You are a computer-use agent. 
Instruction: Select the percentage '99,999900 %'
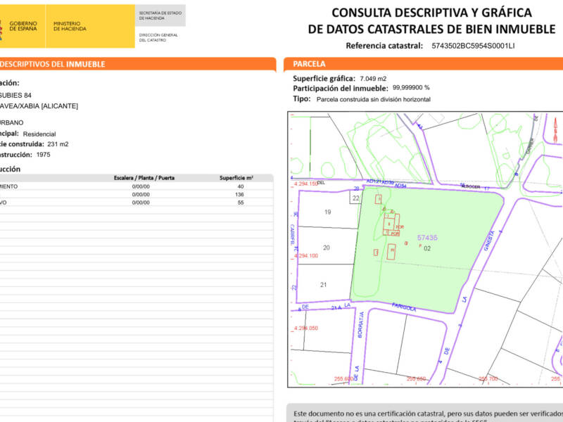(411, 88)
